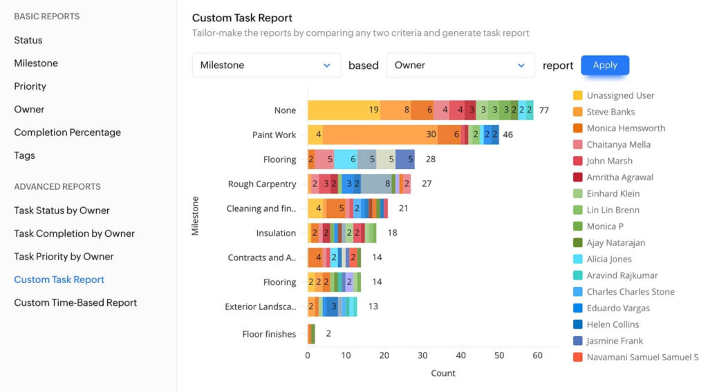The image size is (708, 392).
Task: Toggle Alicia Jones legend entry
Action: click(x=608, y=259)
